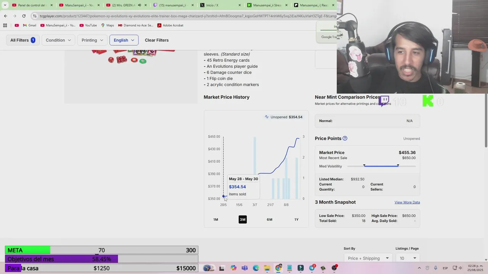
Task: Open Chrome apps grid in bookmarks bar
Action: [x=5, y=25]
